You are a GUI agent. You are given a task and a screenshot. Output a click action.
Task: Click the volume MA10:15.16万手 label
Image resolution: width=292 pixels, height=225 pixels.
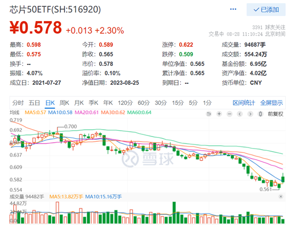tap(103, 197)
